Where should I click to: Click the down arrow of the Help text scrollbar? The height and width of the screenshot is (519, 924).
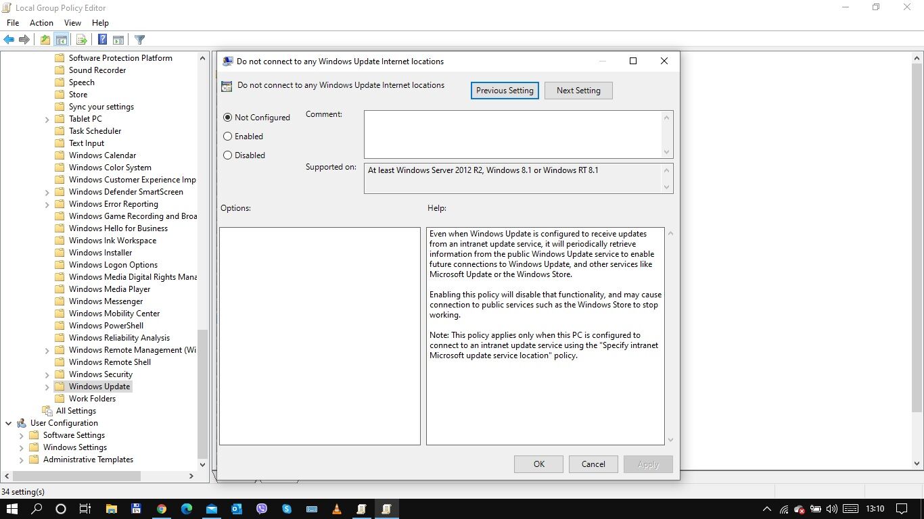point(670,440)
